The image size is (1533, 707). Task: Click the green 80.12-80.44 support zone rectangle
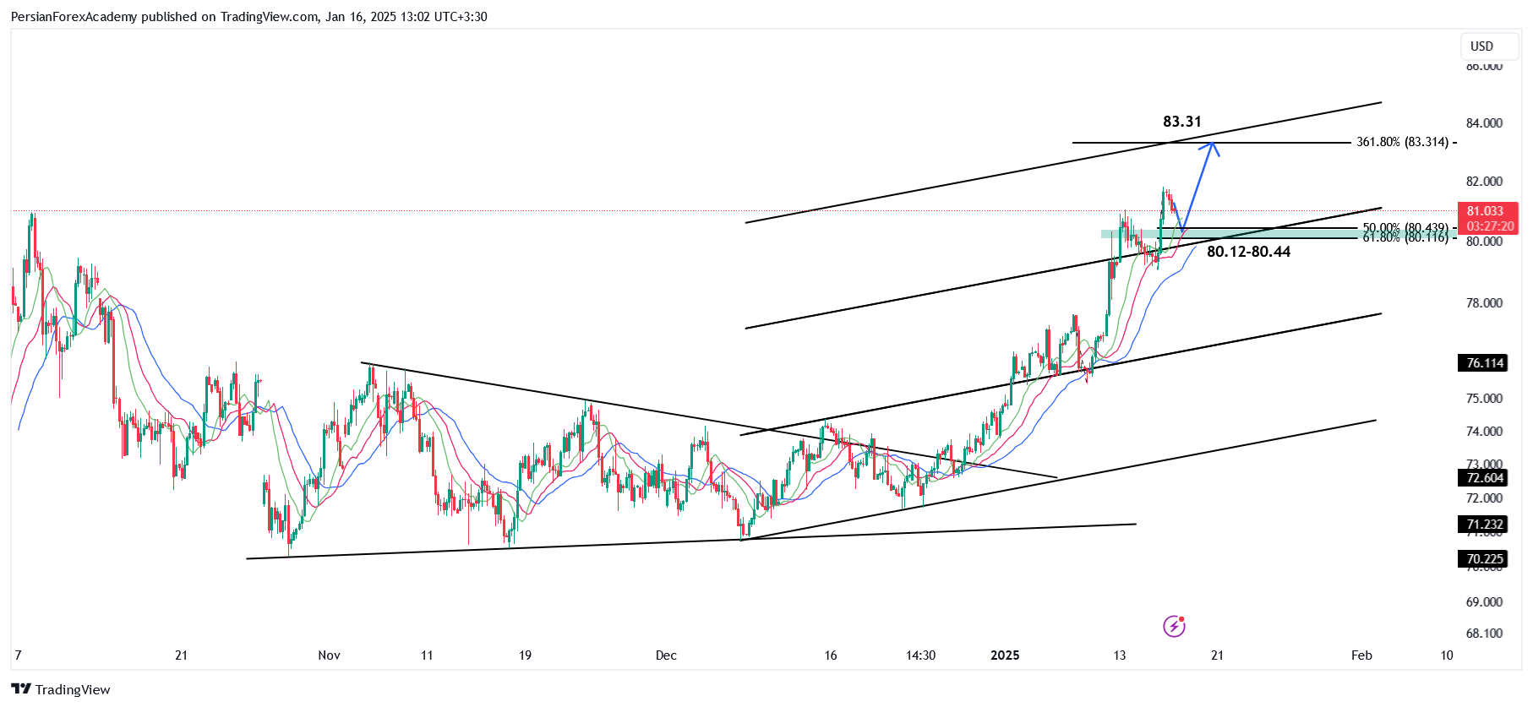coord(1278,233)
